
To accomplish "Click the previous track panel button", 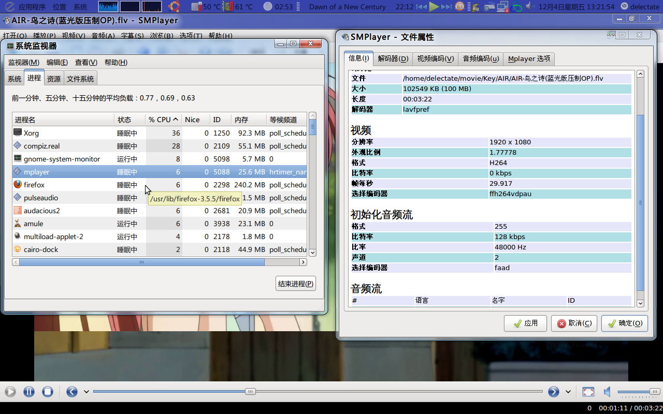I will 422,7.
